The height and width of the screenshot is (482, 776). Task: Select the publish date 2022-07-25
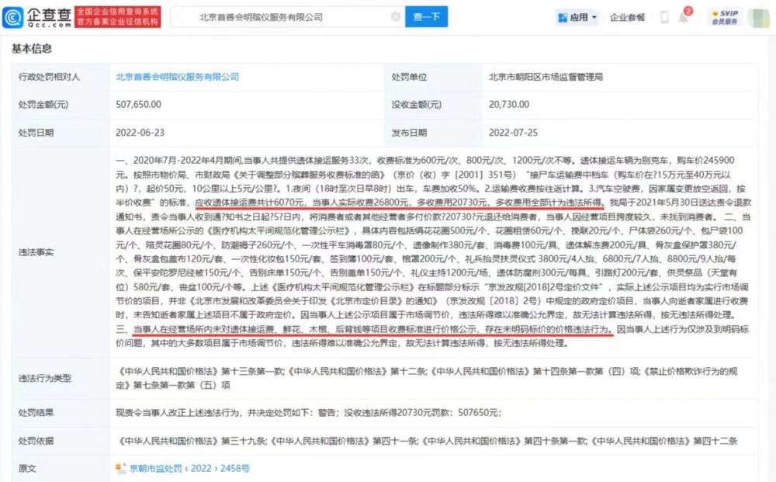click(513, 133)
